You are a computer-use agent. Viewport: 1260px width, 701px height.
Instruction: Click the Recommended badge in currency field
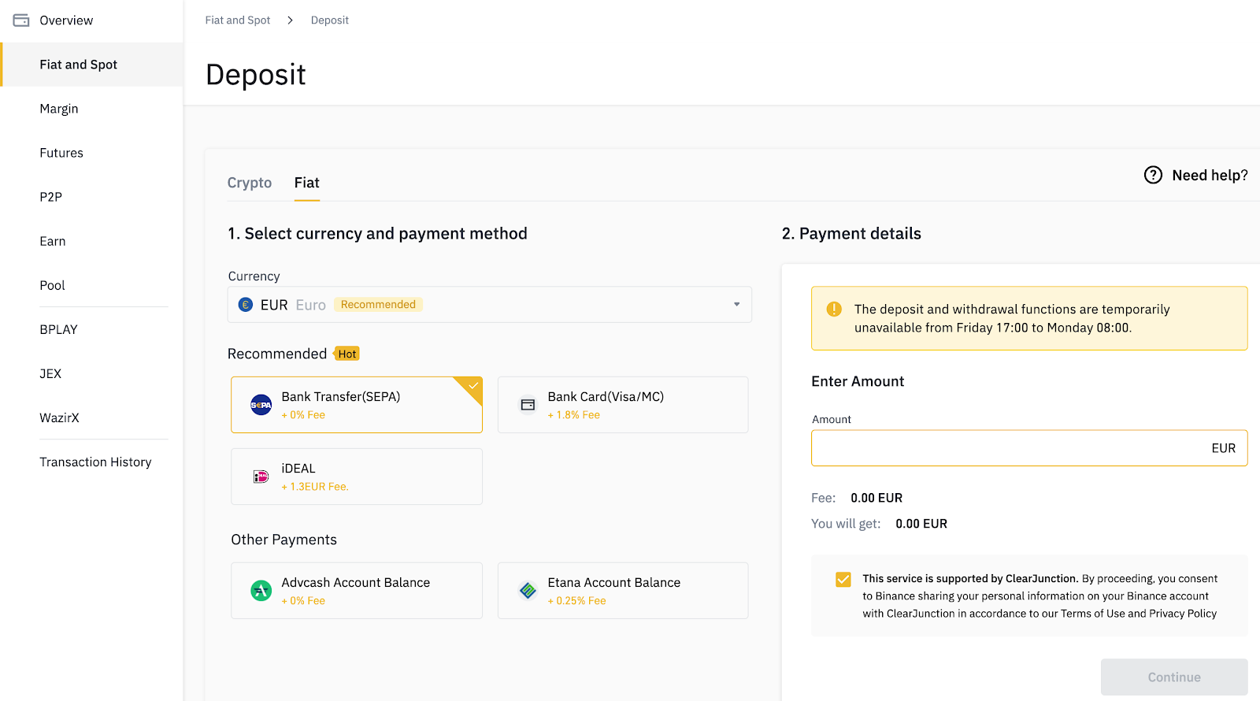click(378, 305)
